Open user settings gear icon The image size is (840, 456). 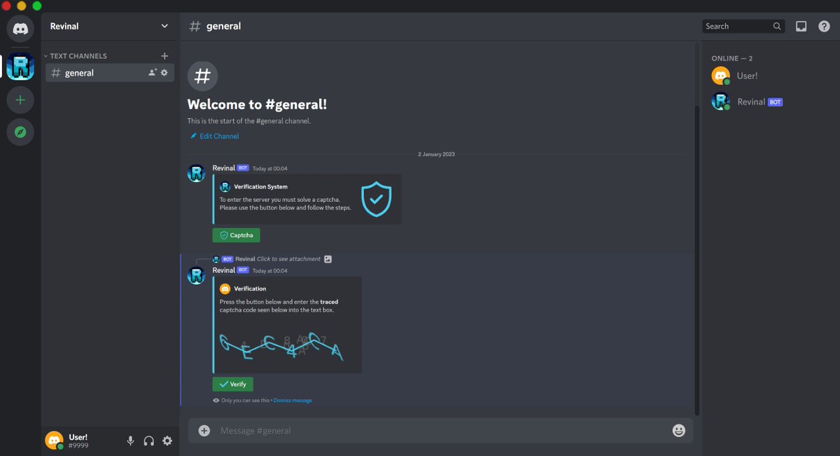167,441
